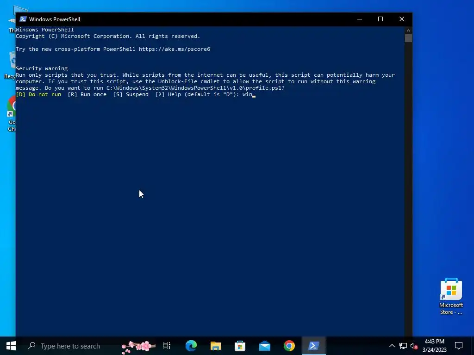This screenshot has width=474, height=355.
Task: Click the 'Windows PowerShell' title bar text
Action: click(x=55, y=19)
